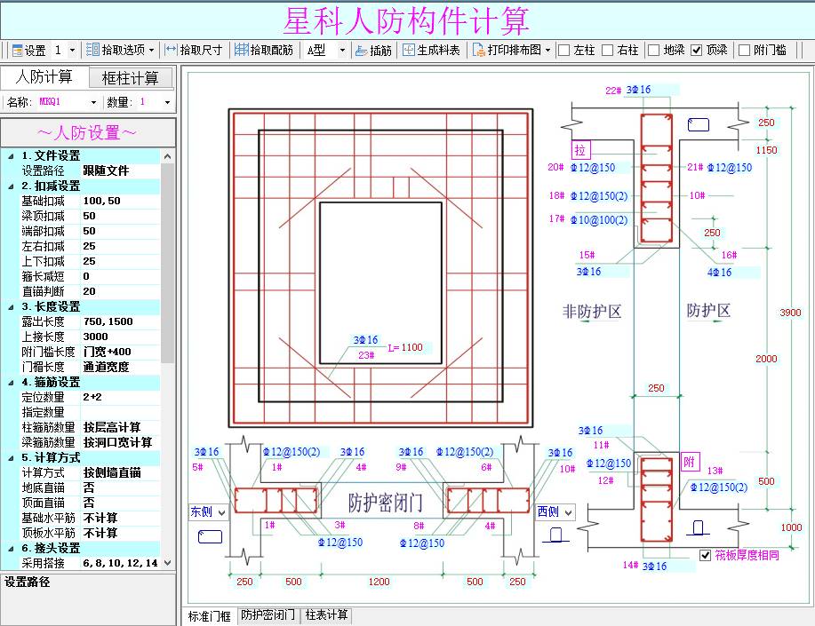The width and height of the screenshot is (815, 626).
Task: Click the 3900 total height dimension
Action: (790, 313)
